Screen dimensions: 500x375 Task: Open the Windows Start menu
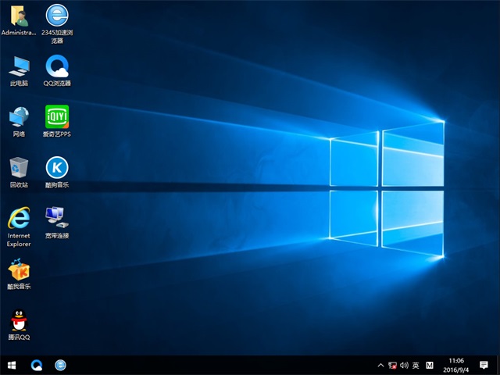[x=12, y=365]
